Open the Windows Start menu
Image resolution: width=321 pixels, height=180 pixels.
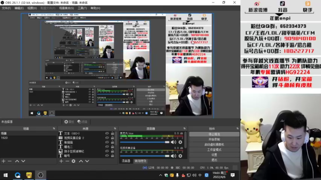[6, 175]
